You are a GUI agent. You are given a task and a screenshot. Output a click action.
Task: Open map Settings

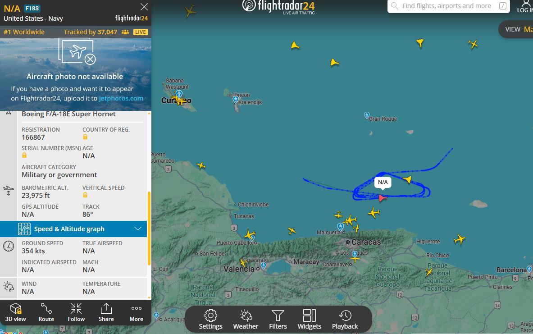point(210,320)
